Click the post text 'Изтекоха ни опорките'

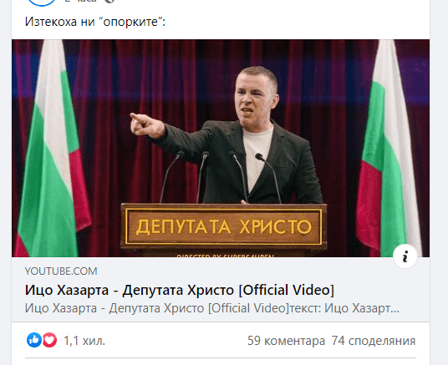[95, 22]
